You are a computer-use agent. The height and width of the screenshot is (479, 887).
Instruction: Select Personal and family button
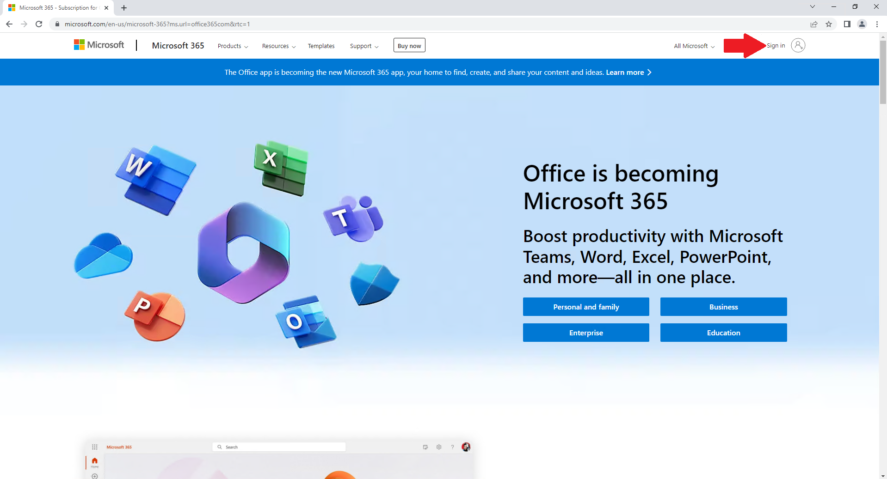[x=586, y=307]
